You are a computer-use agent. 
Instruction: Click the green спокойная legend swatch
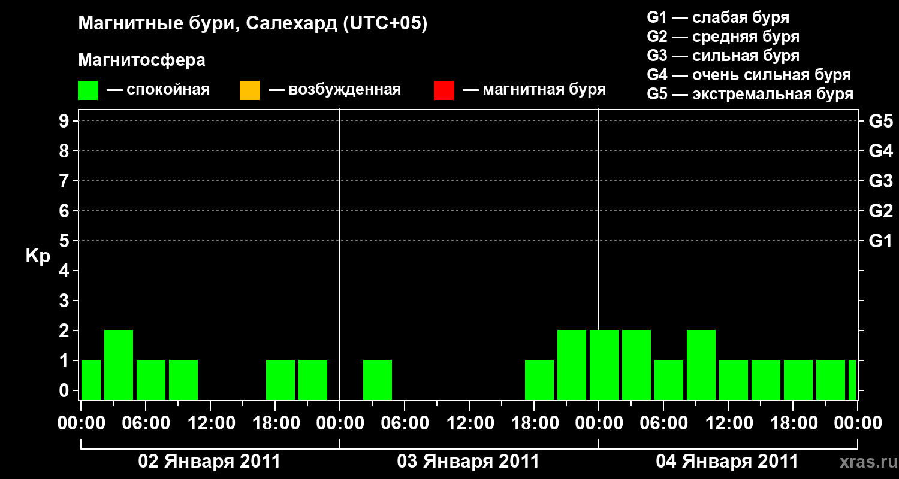(x=88, y=90)
